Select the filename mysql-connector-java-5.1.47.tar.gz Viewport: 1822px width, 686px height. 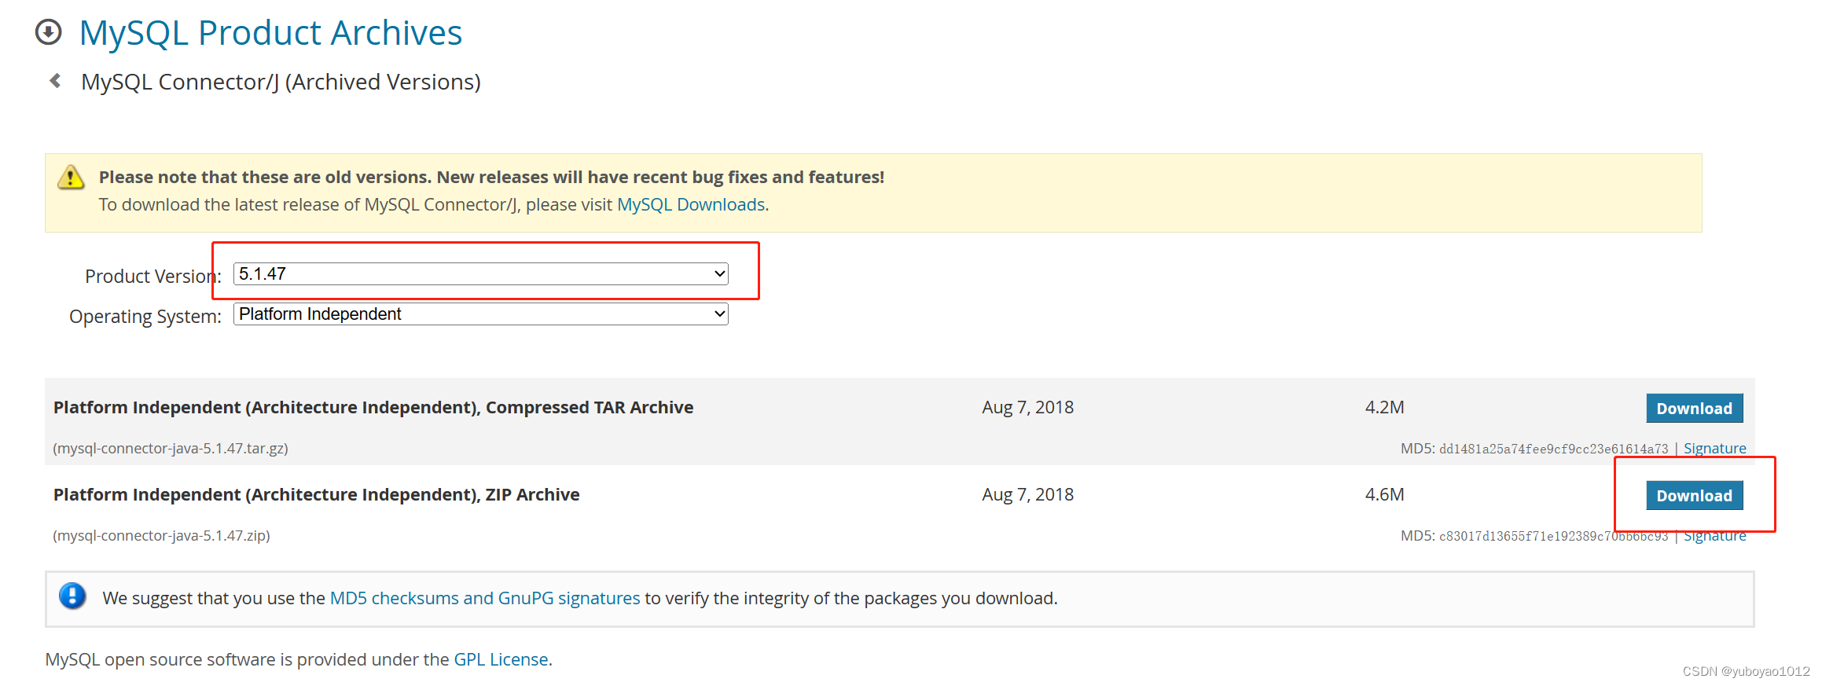pyautogui.click(x=171, y=448)
